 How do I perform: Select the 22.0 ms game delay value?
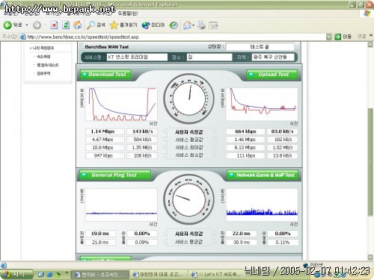[x=241, y=234]
